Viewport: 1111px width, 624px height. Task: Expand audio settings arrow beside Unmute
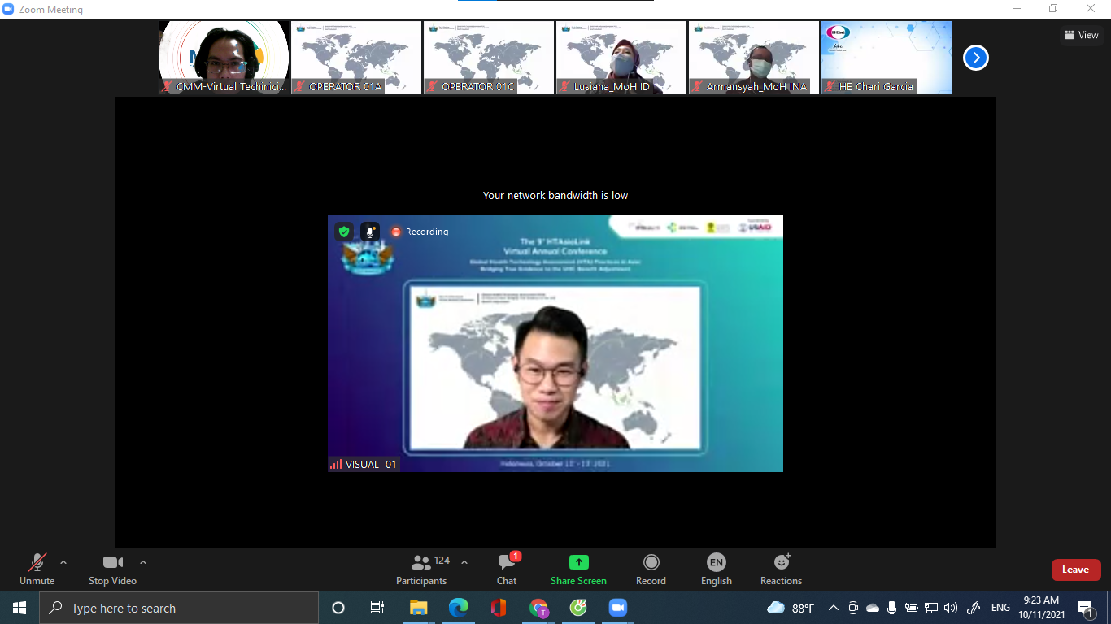tap(63, 562)
